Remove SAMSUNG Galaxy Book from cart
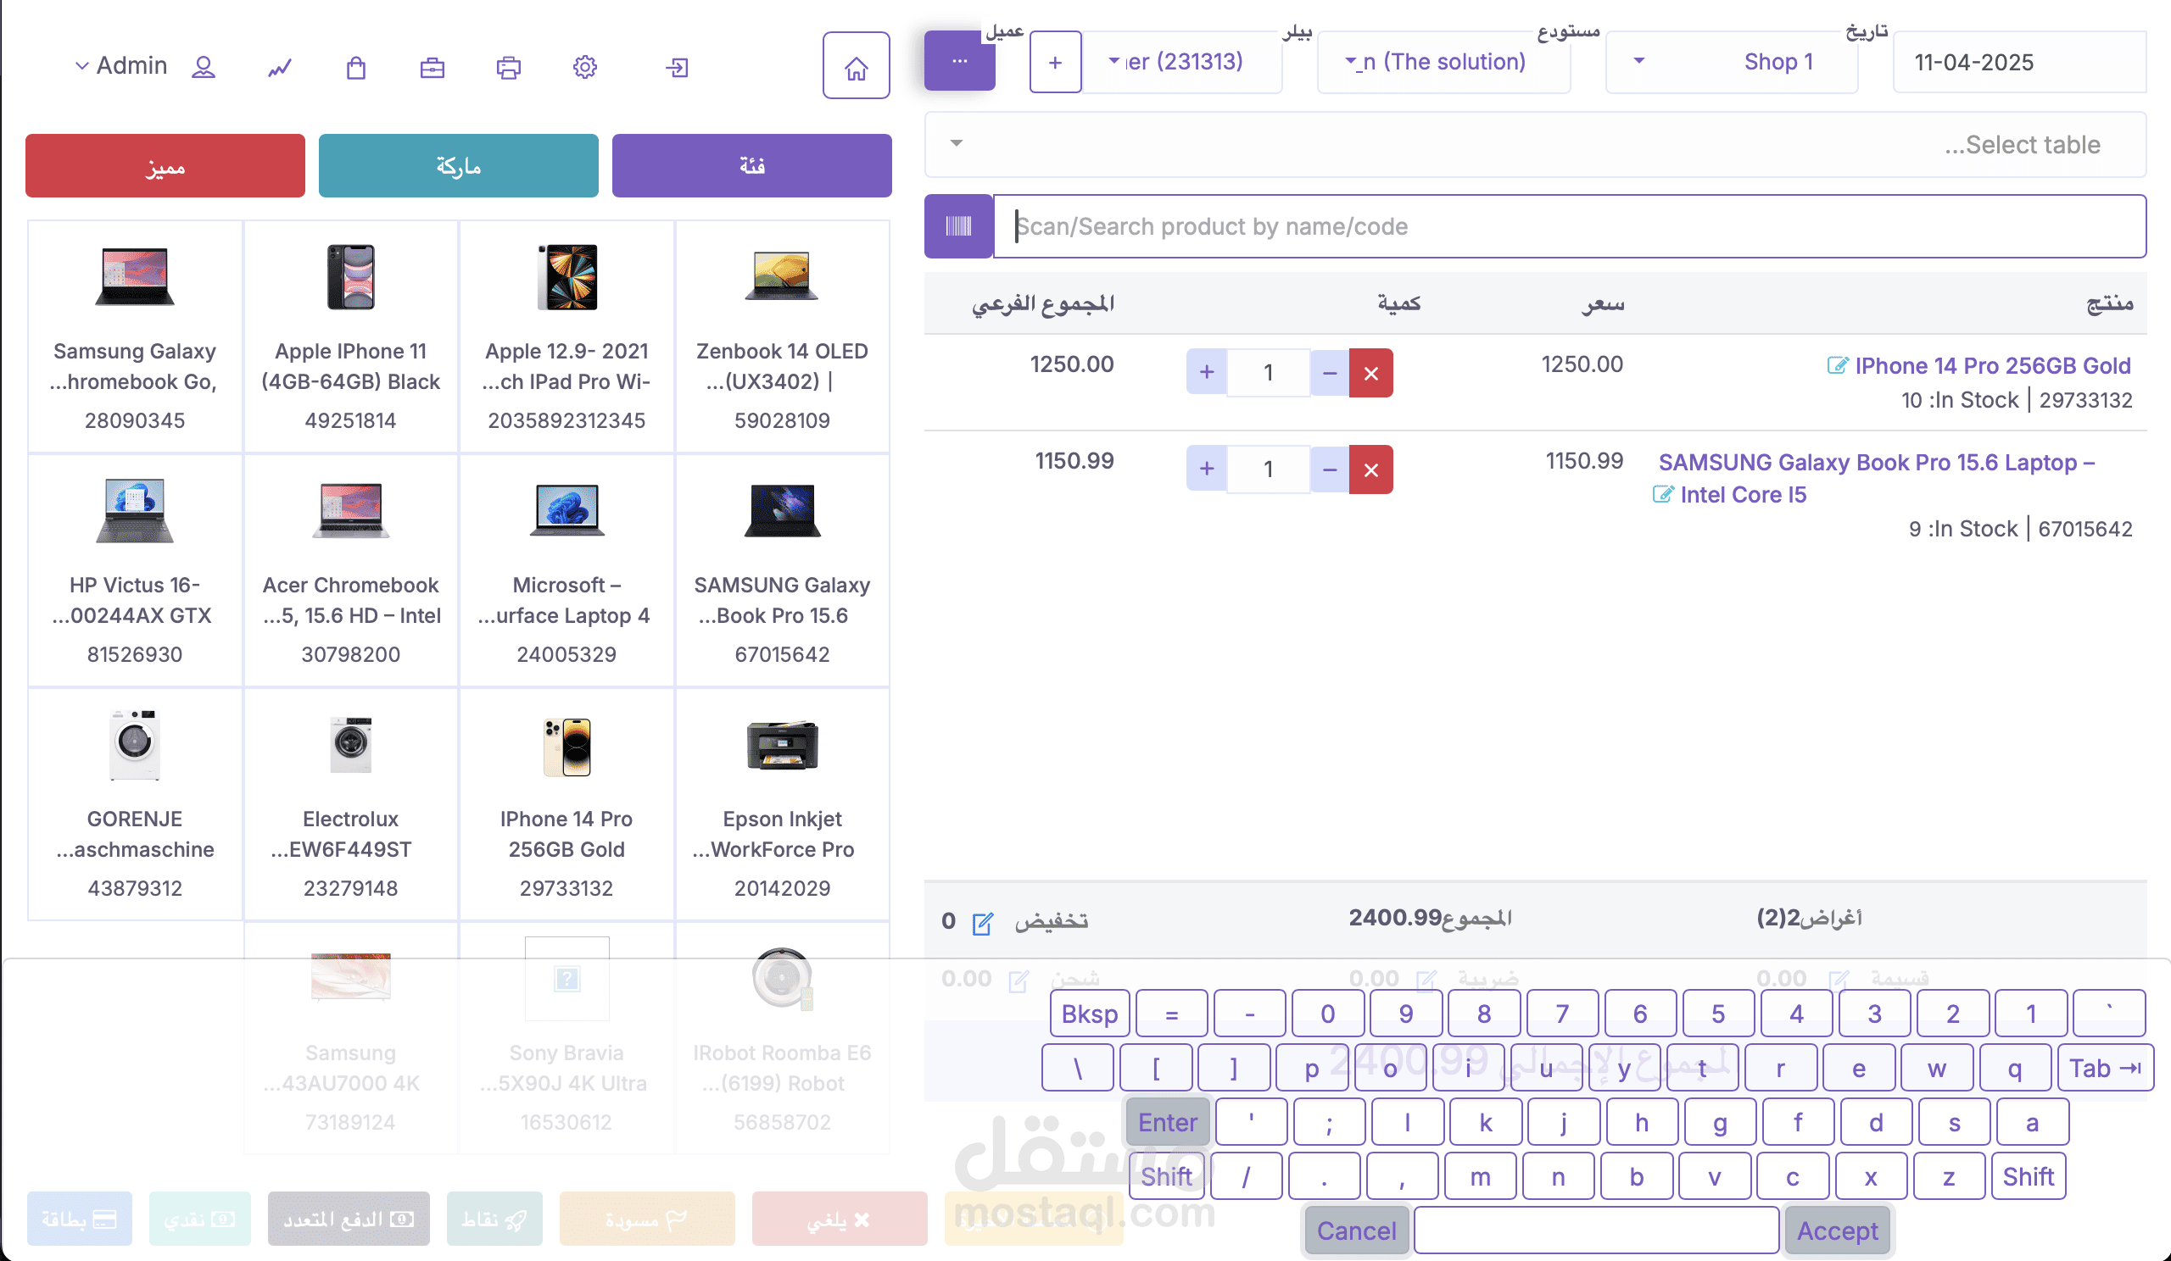Screen dimensions: 2171x1261 [x=1370, y=469]
